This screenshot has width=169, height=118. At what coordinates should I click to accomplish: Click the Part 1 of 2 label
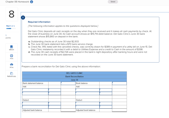pyautogui.click(x=11, y=26)
